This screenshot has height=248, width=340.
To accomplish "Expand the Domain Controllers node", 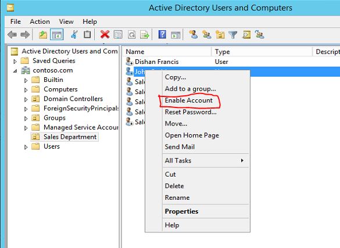I will (26, 100).
